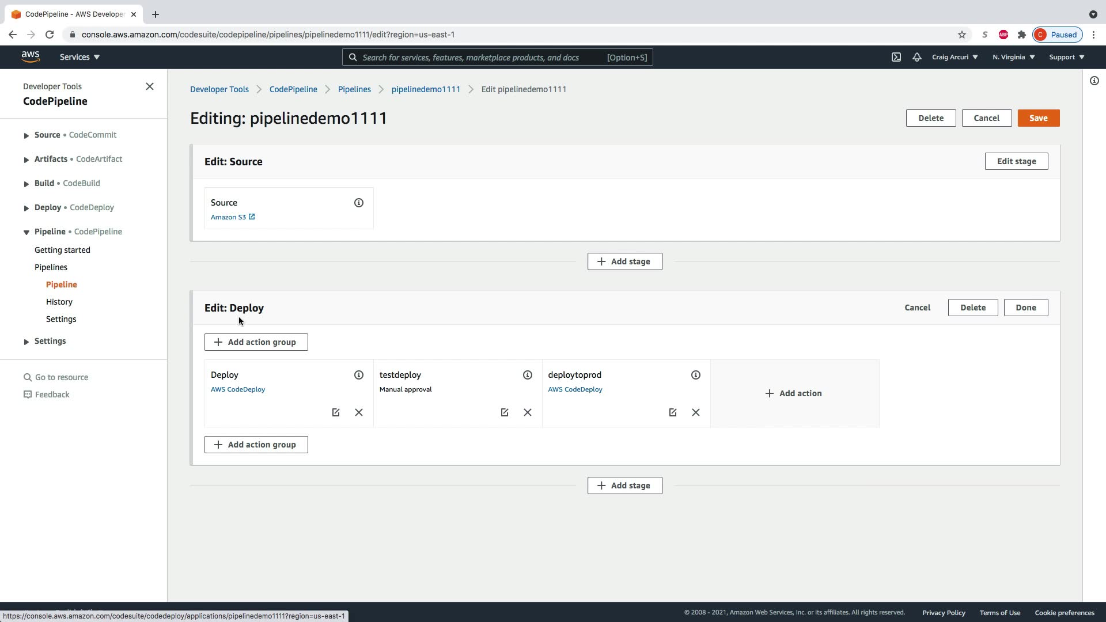Click the AWS search input field

[x=478, y=58]
